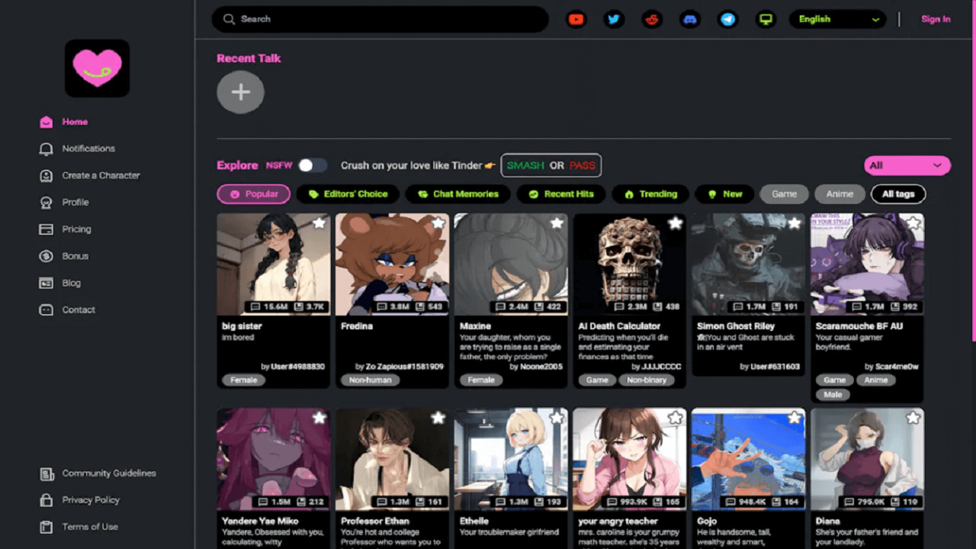Select the Popular tab
The width and height of the screenshot is (976, 549).
(254, 194)
